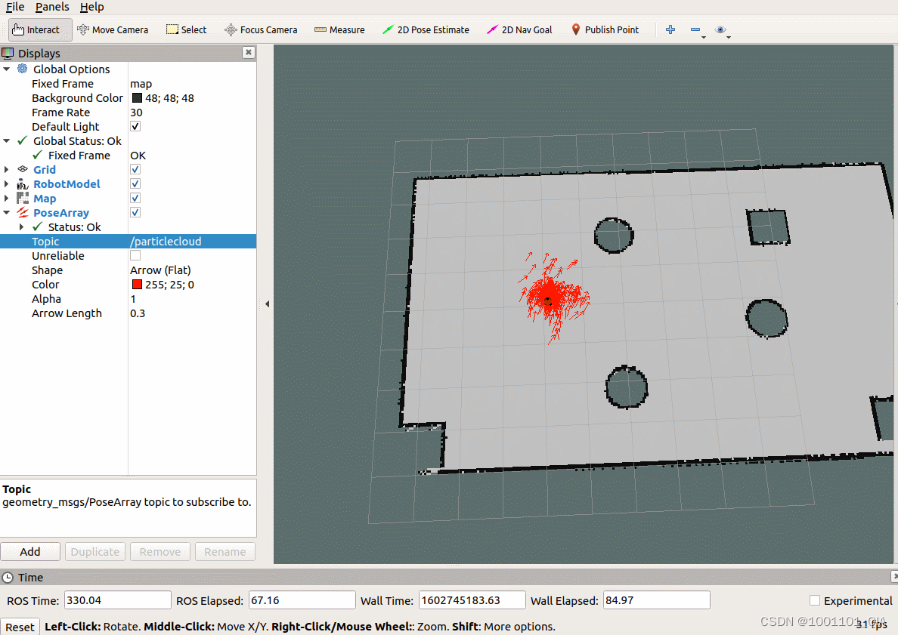Enable the Experimental checkbox
Screen dimensions: 898x635
coord(814,600)
